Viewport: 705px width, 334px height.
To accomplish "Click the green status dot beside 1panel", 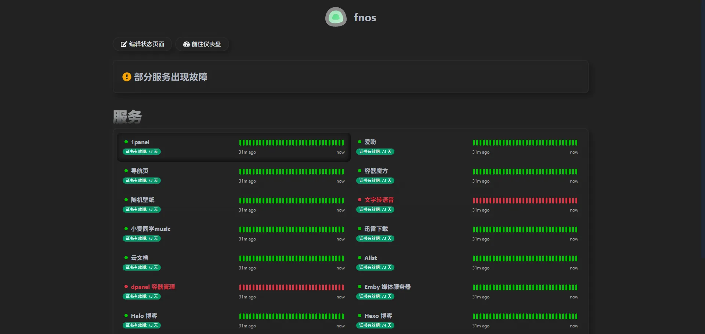I will tap(126, 142).
